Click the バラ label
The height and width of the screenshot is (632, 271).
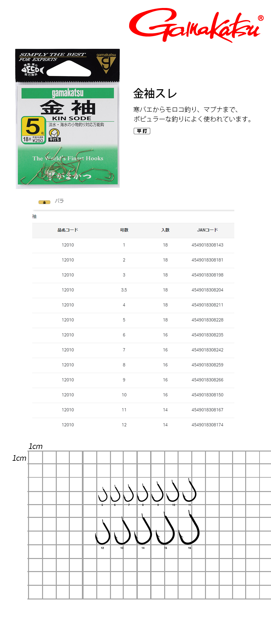click(59, 201)
